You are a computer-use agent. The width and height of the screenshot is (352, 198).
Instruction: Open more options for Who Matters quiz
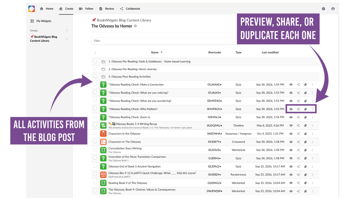313,109
